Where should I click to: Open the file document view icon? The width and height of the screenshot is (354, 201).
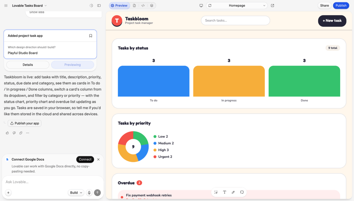coord(134,6)
